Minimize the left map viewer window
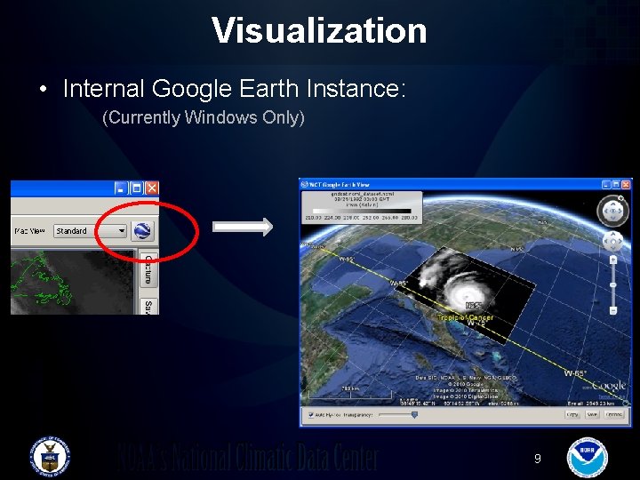This screenshot has height=480, width=640. [x=121, y=188]
